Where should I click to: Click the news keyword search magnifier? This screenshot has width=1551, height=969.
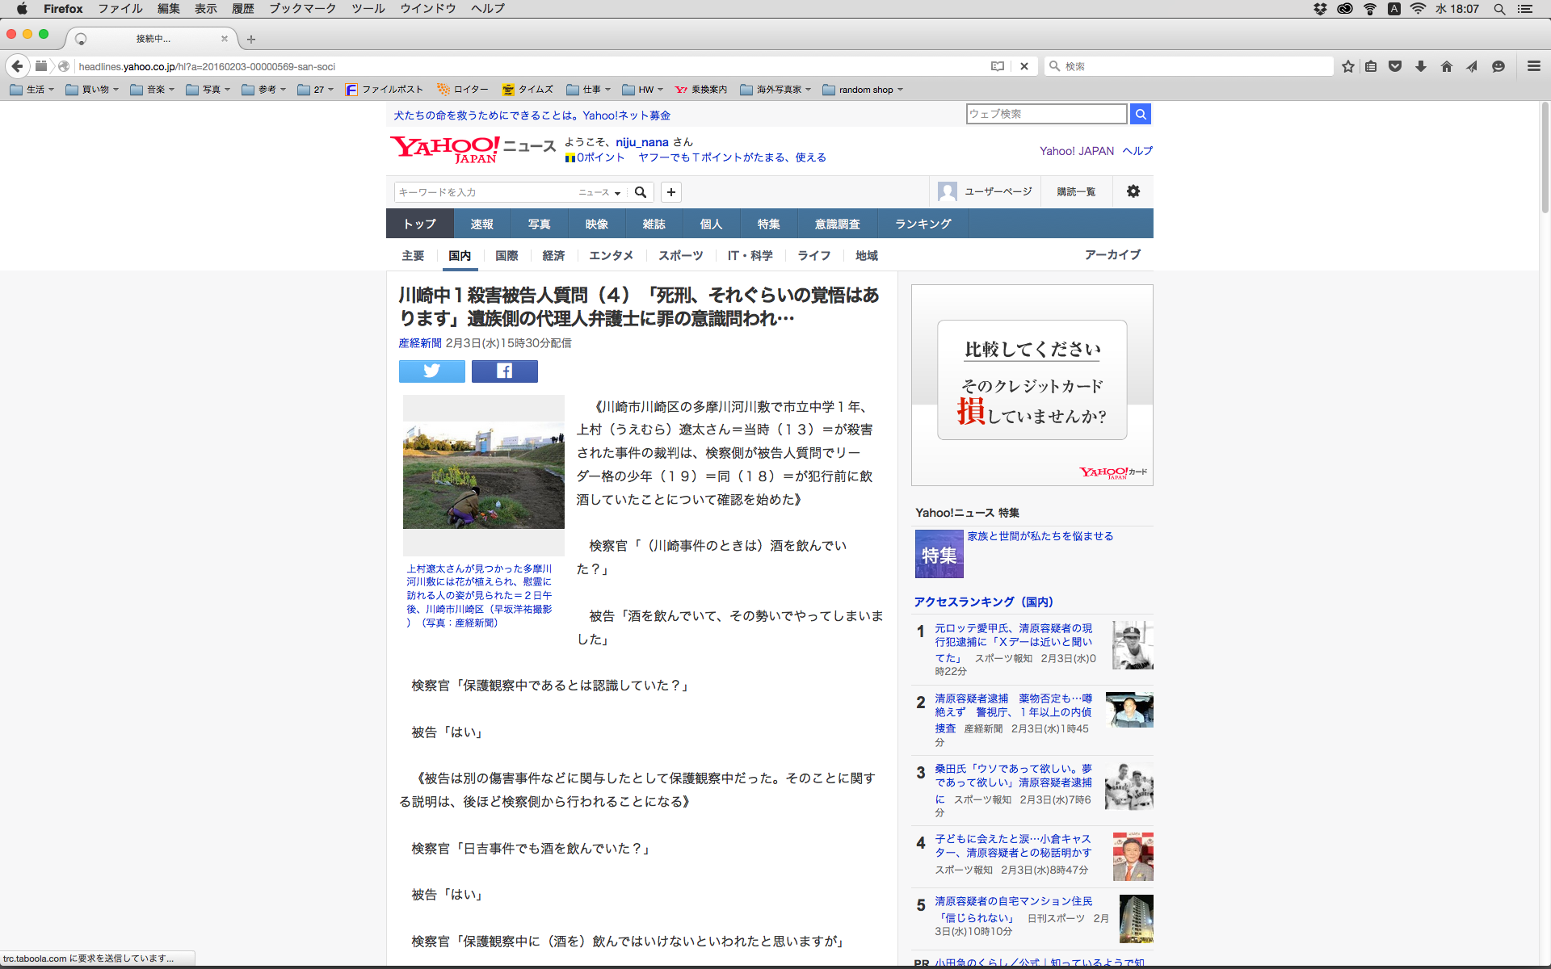coord(641,192)
